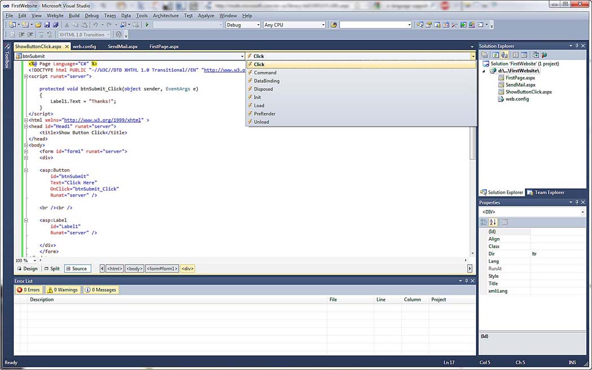Open the Architecture menu
Image resolution: width=592 pixels, height=370 pixels.
[166, 15]
